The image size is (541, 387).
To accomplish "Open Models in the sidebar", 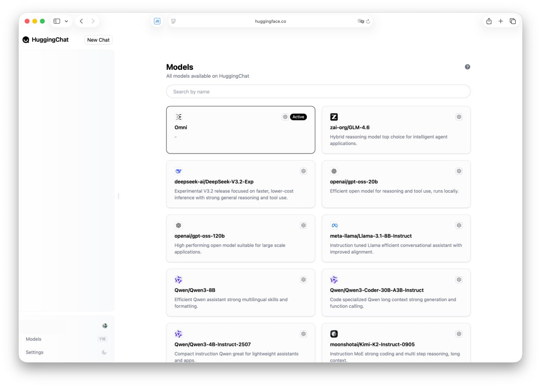I will pyautogui.click(x=34, y=339).
